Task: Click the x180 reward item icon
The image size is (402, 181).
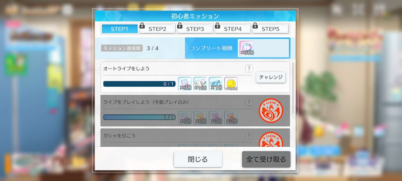Action: [x=200, y=84]
